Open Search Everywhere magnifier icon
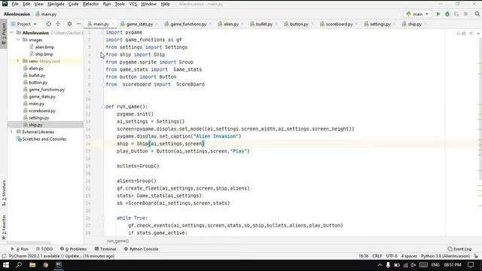482x271 pixels. tap(477, 14)
